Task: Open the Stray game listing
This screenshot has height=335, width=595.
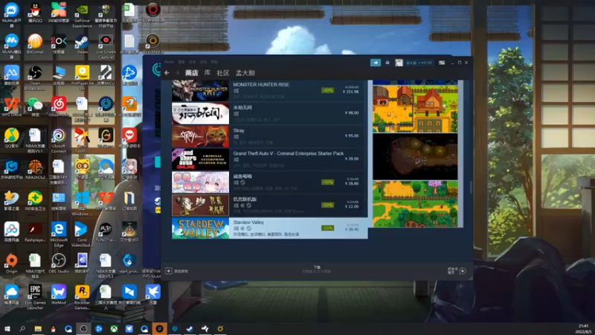Action: [268, 136]
